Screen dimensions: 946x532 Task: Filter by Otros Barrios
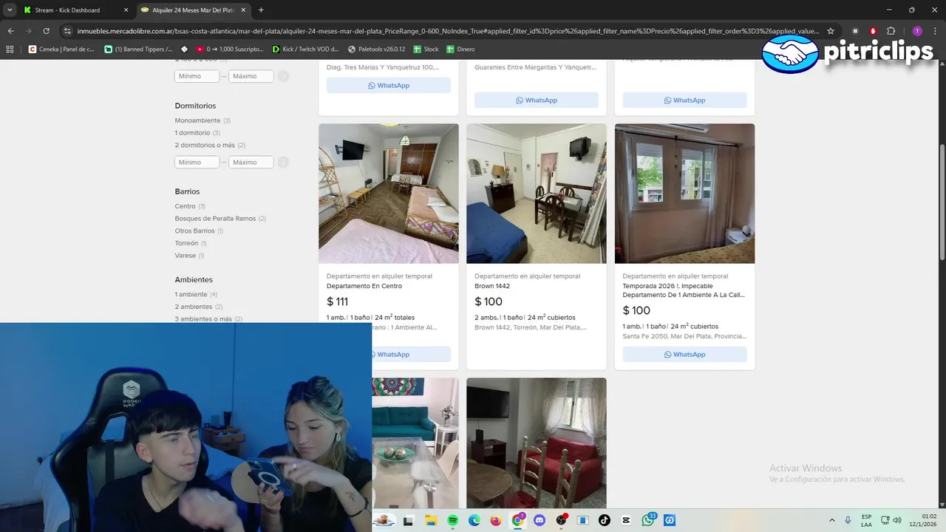tap(194, 231)
